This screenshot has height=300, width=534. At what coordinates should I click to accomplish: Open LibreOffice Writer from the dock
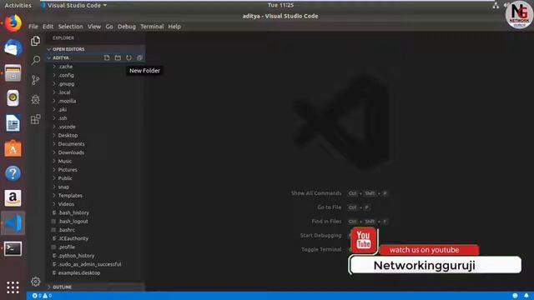[x=13, y=123]
